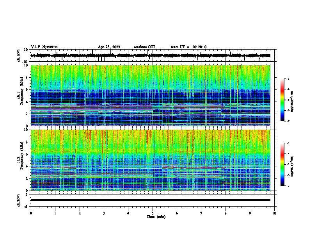Click the ch.1 color bar log(PSD) label

[x=292, y=102]
